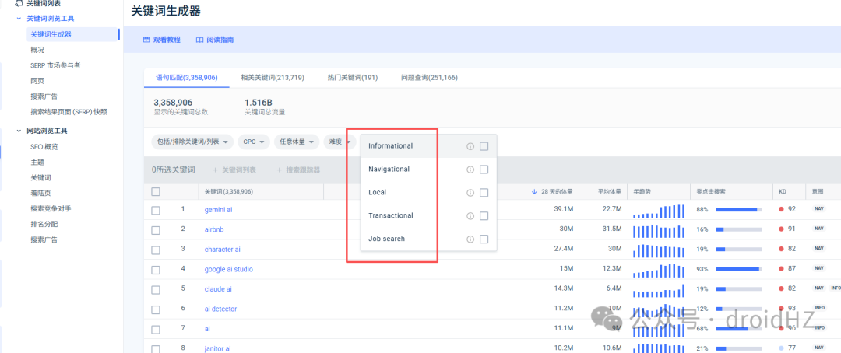Screen dimensions: 841x353
Task: Click the year trend chart for character ai
Action: [x=659, y=251]
